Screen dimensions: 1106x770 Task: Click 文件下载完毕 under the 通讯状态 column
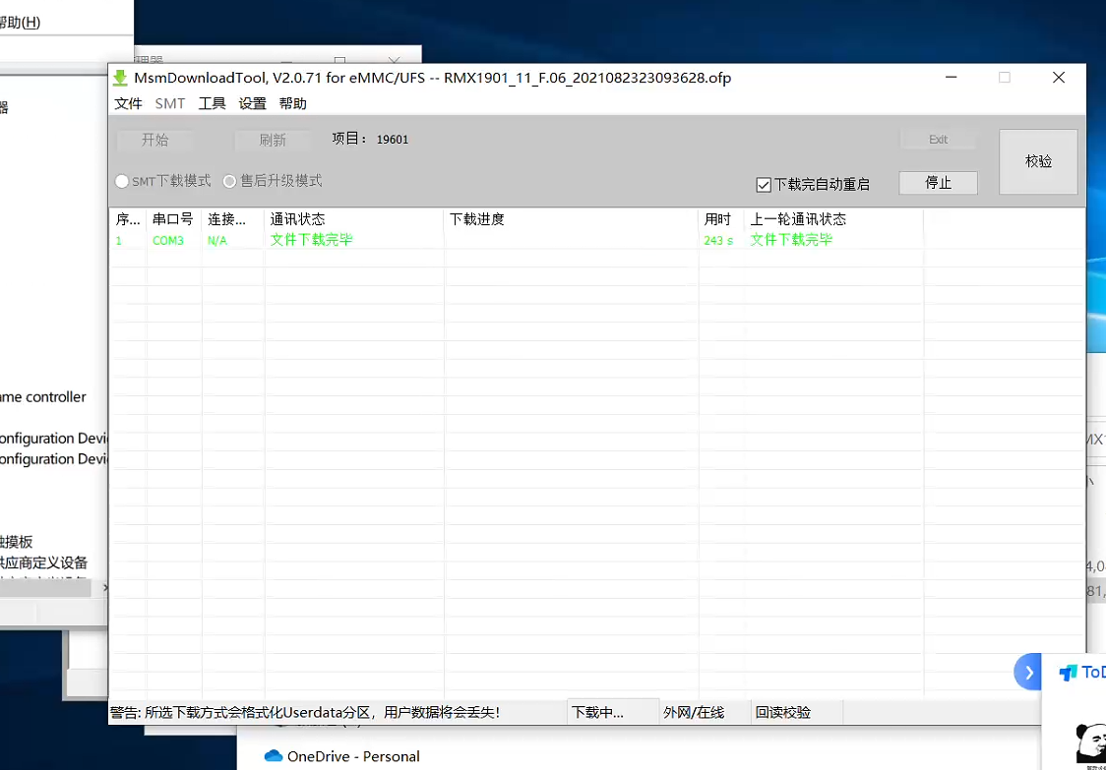[x=312, y=240]
